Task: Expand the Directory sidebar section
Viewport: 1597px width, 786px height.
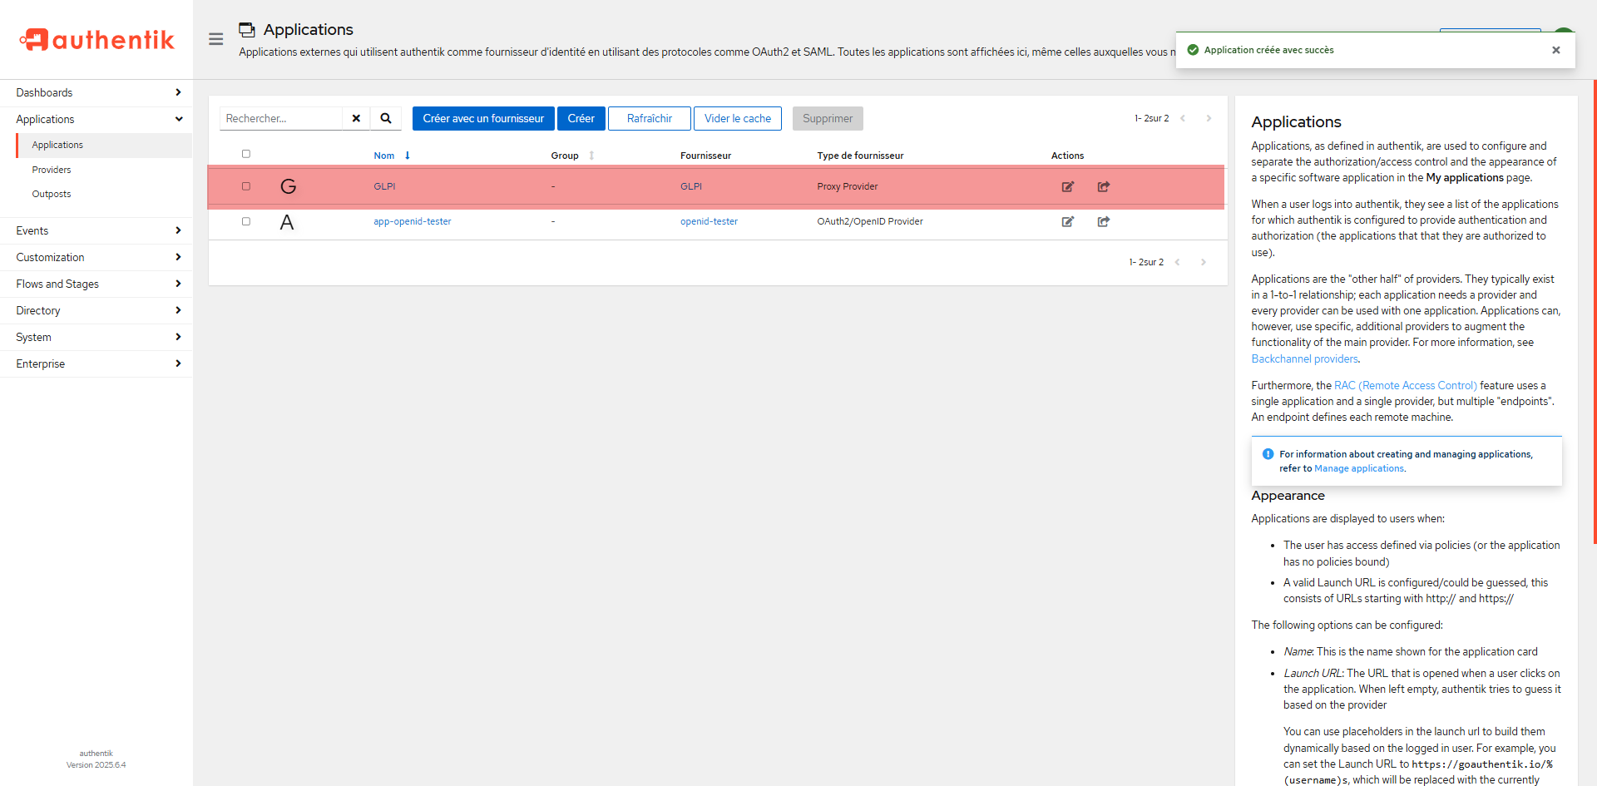Action: (96, 310)
